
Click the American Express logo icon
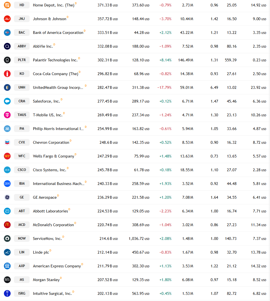click(x=7, y=266)
